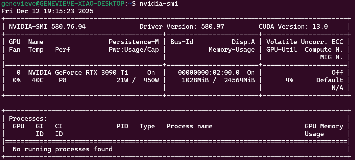This screenshot has height=160, width=355.
Task: Click the CUDA Version: 13.0 text
Action: pos(293,27)
